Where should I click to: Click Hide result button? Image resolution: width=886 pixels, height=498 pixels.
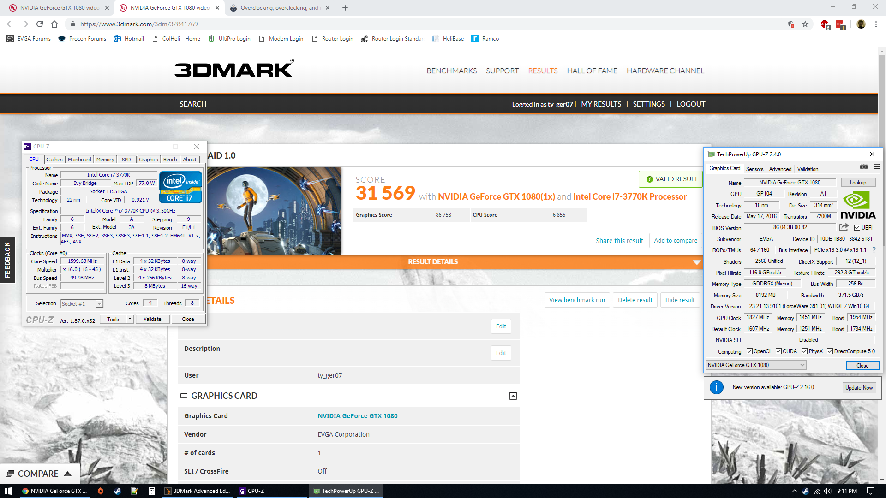click(680, 300)
